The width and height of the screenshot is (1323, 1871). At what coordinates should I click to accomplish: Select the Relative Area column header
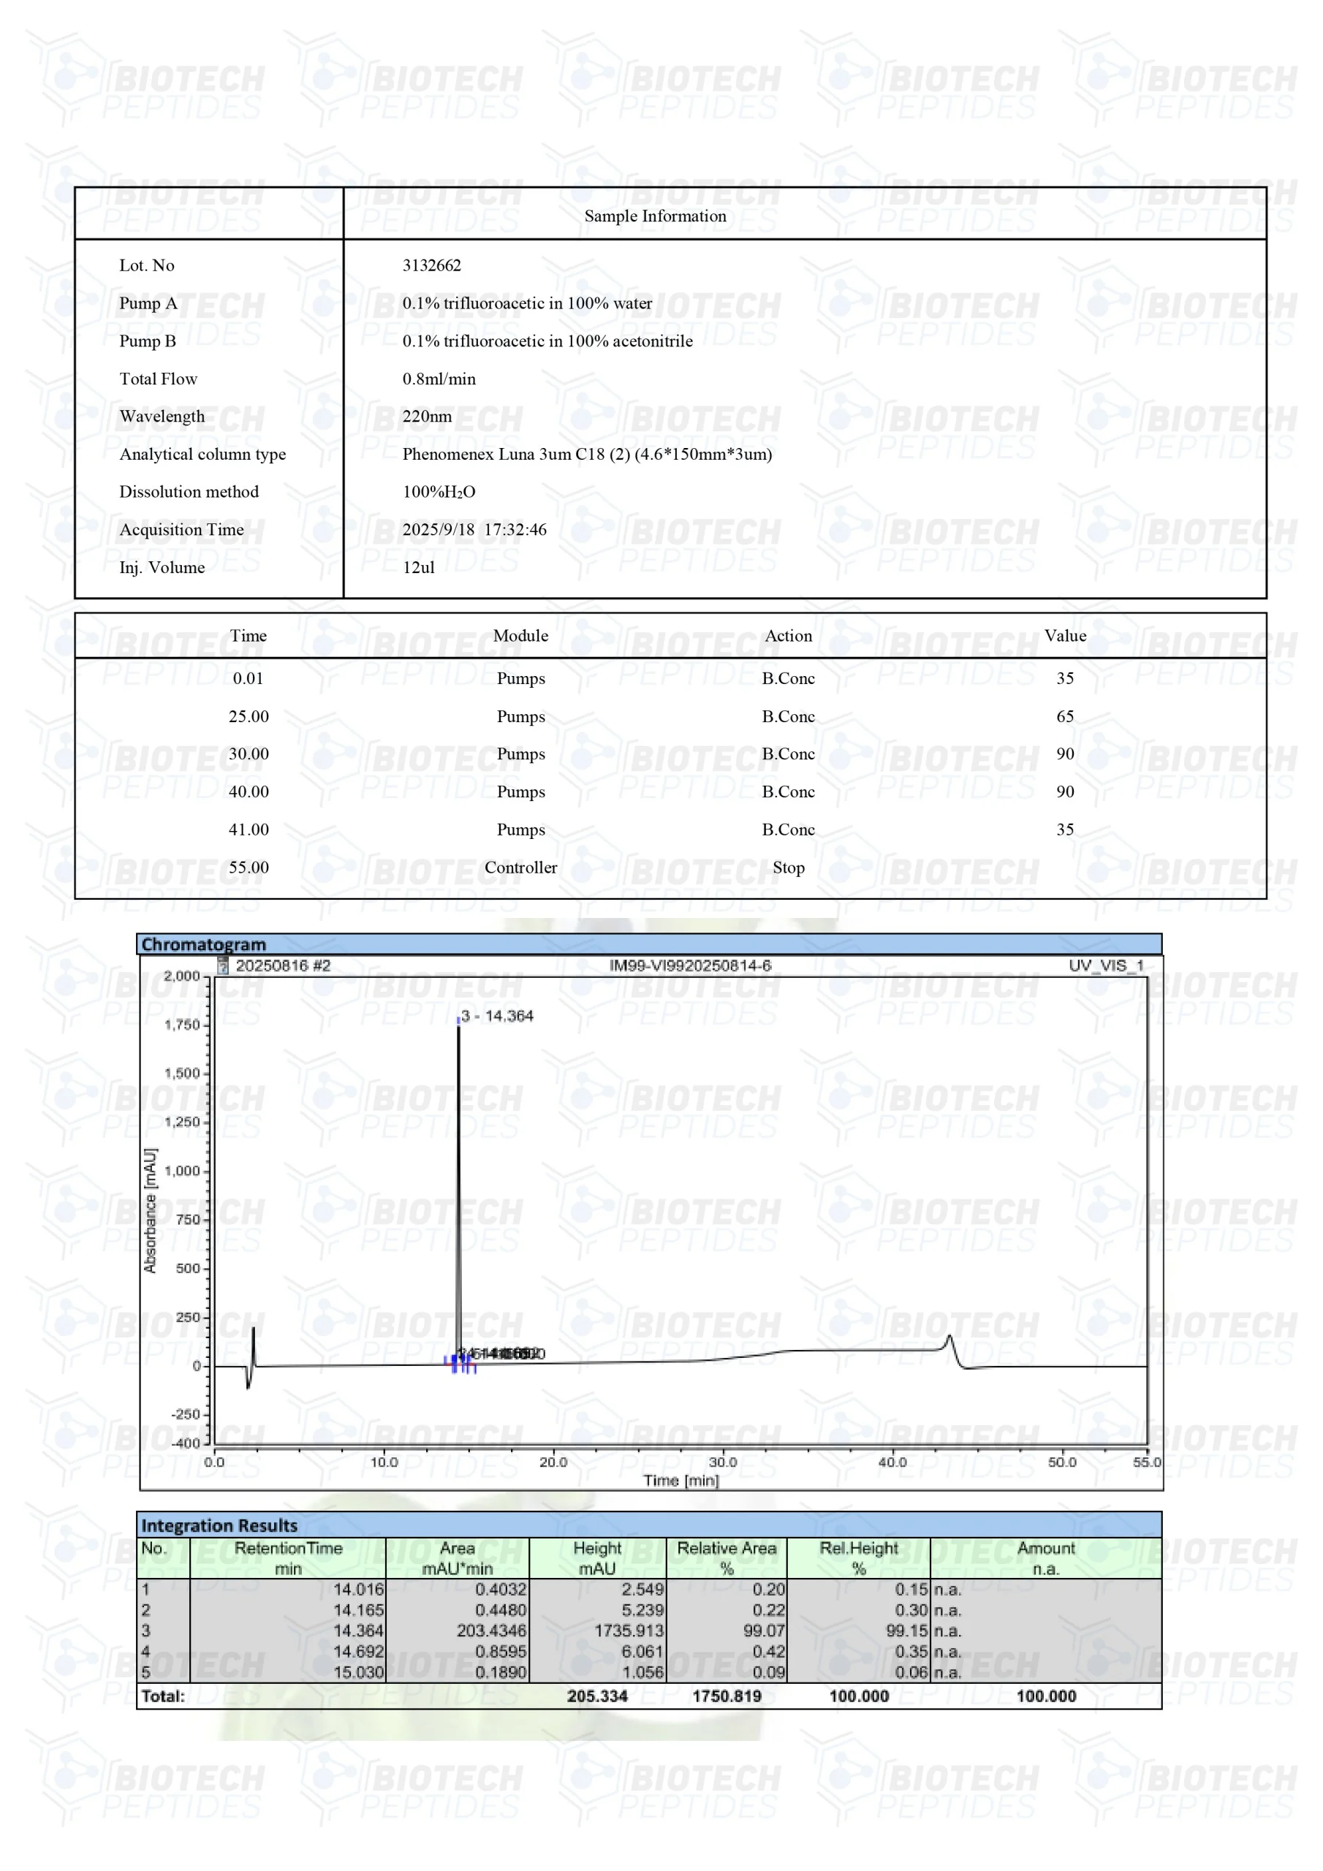click(x=726, y=1557)
